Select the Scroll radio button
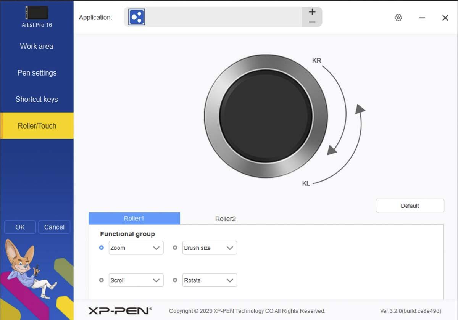Screen dimensions: 458x320 click(102, 280)
